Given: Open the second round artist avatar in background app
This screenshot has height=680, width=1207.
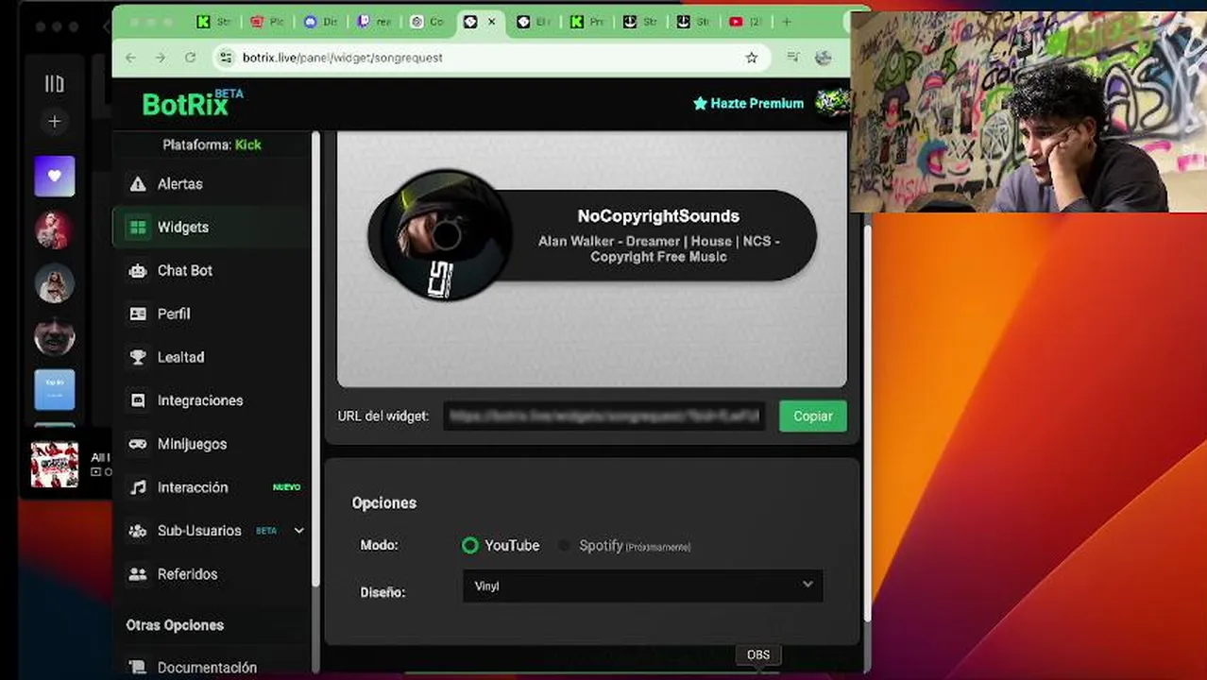Looking at the screenshot, I should point(55,283).
